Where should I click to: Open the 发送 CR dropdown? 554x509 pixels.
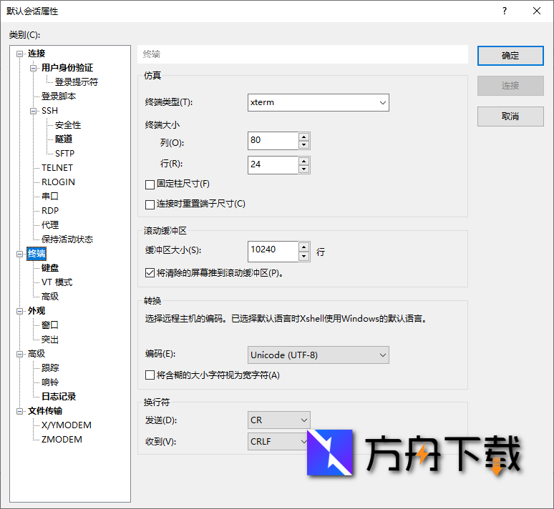(278, 420)
